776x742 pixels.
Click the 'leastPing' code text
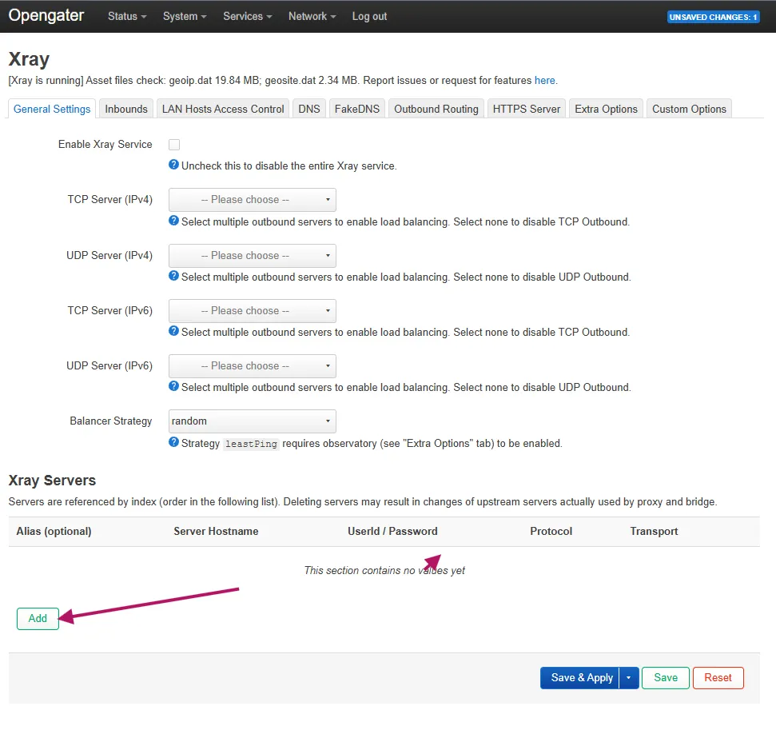click(251, 444)
